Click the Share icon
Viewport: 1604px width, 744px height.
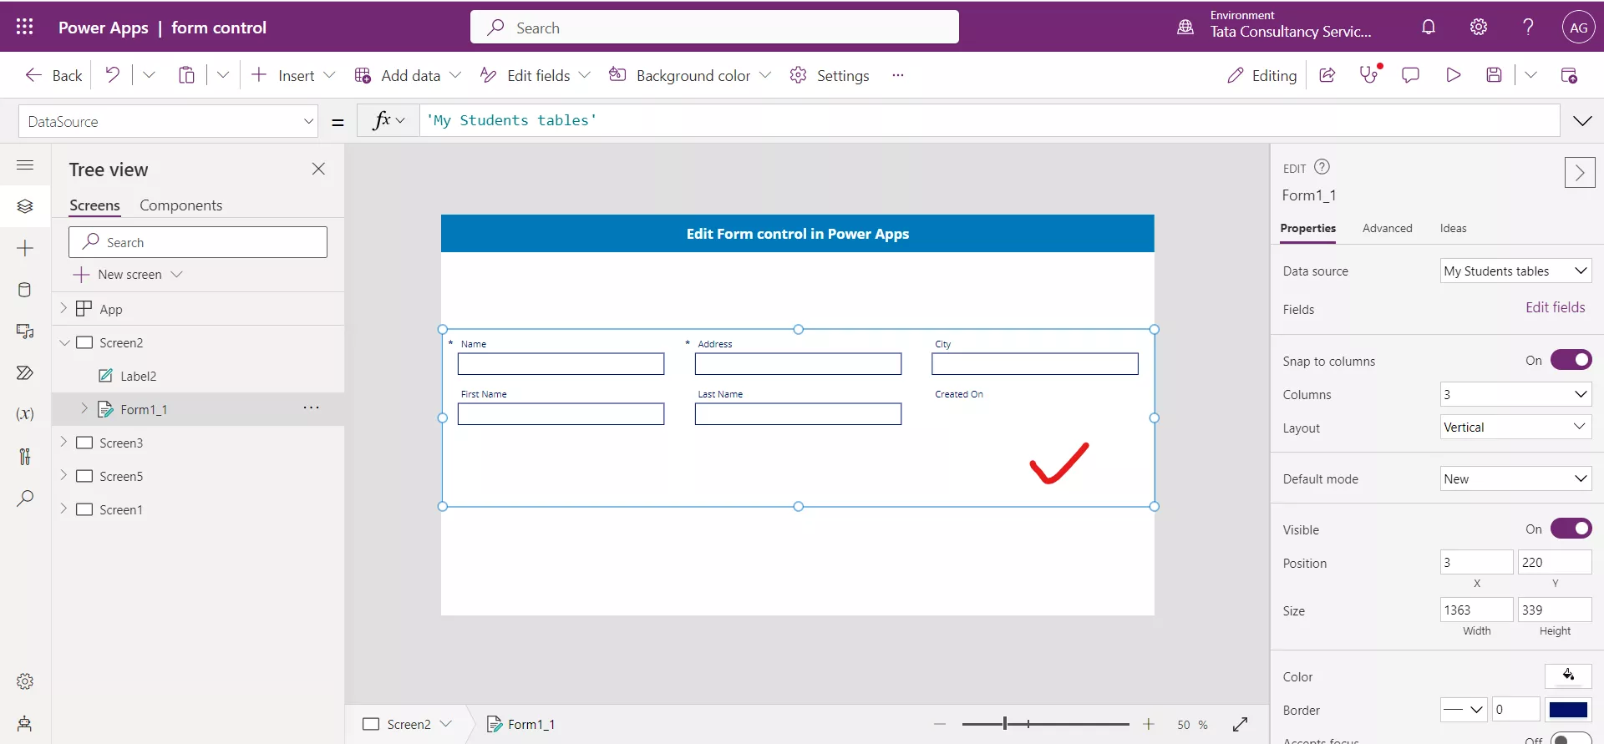coord(1327,74)
